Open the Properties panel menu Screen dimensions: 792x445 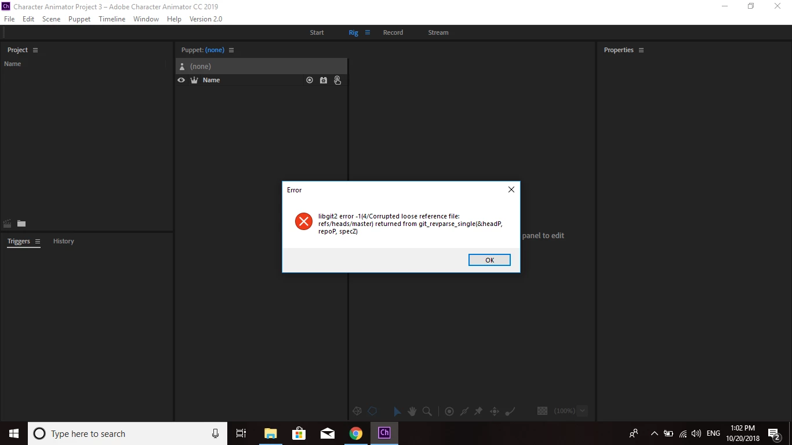click(641, 50)
